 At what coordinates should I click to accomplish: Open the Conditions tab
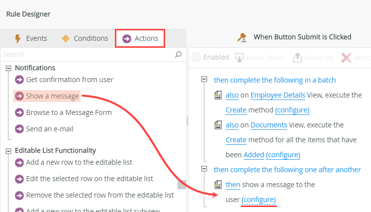point(85,38)
